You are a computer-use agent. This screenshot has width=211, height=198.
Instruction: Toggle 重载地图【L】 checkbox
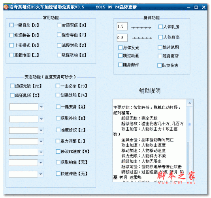[x=11, y=55]
